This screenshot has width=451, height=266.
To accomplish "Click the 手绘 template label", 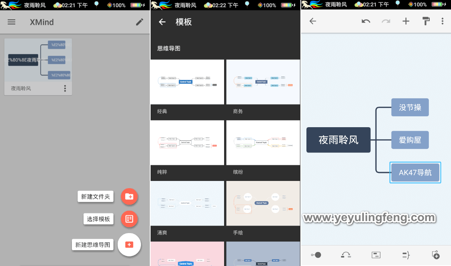I will 238,233.
